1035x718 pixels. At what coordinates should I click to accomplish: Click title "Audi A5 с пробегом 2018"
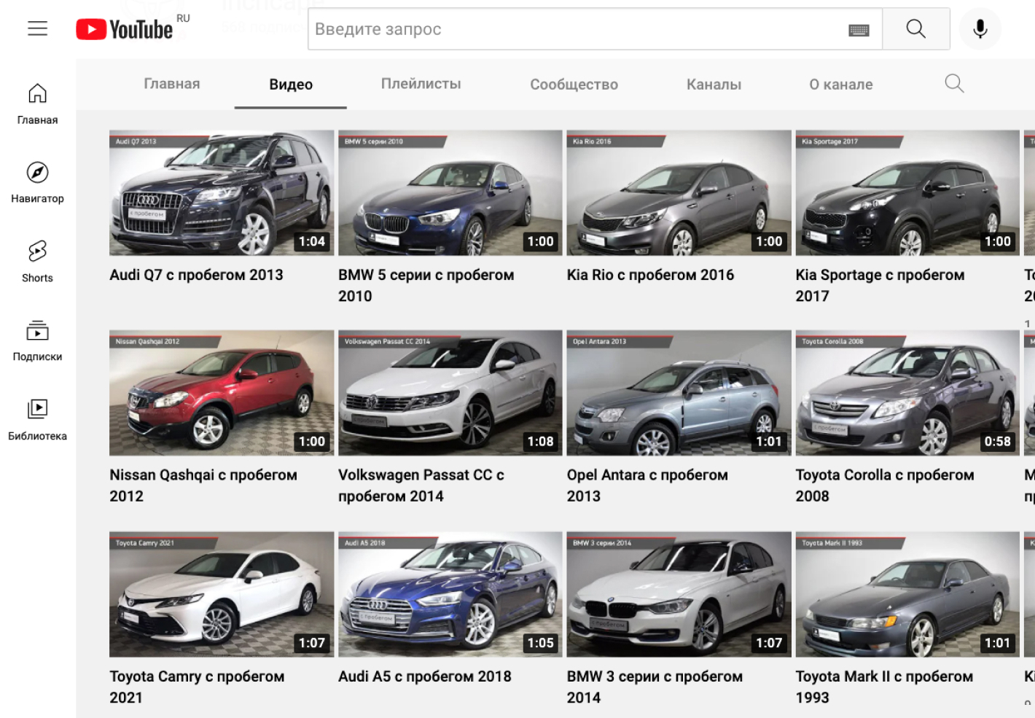point(425,676)
